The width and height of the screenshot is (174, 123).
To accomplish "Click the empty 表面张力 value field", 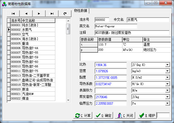I will 111,91.
